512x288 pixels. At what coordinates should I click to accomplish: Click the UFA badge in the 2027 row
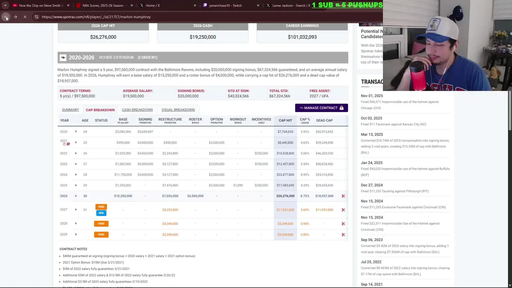tap(101, 213)
